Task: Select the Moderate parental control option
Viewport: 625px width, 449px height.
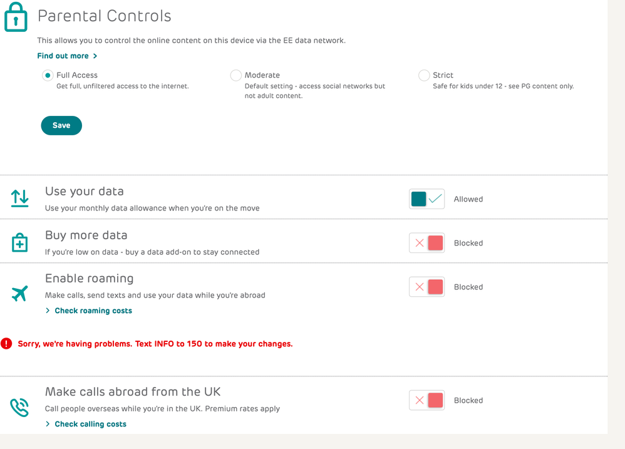Action: coord(235,75)
